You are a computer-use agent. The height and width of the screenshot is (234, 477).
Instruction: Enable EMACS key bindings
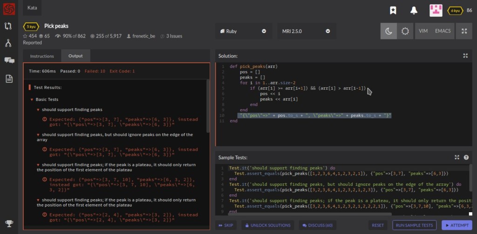click(x=443, y=31)
